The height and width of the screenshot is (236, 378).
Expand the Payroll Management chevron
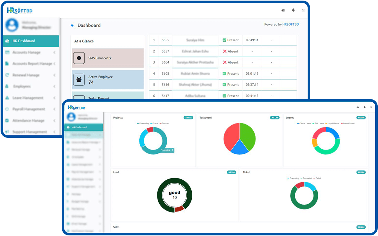tap(55, 109)
